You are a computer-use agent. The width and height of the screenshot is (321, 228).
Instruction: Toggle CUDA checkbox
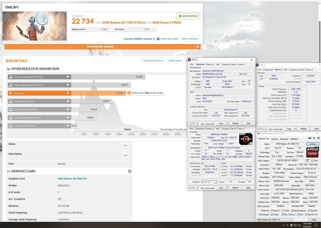click(x=283, y=210)
